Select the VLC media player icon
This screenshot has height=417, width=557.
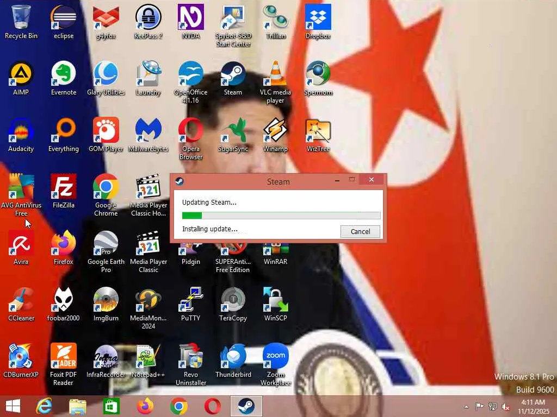tap(276, 83)
